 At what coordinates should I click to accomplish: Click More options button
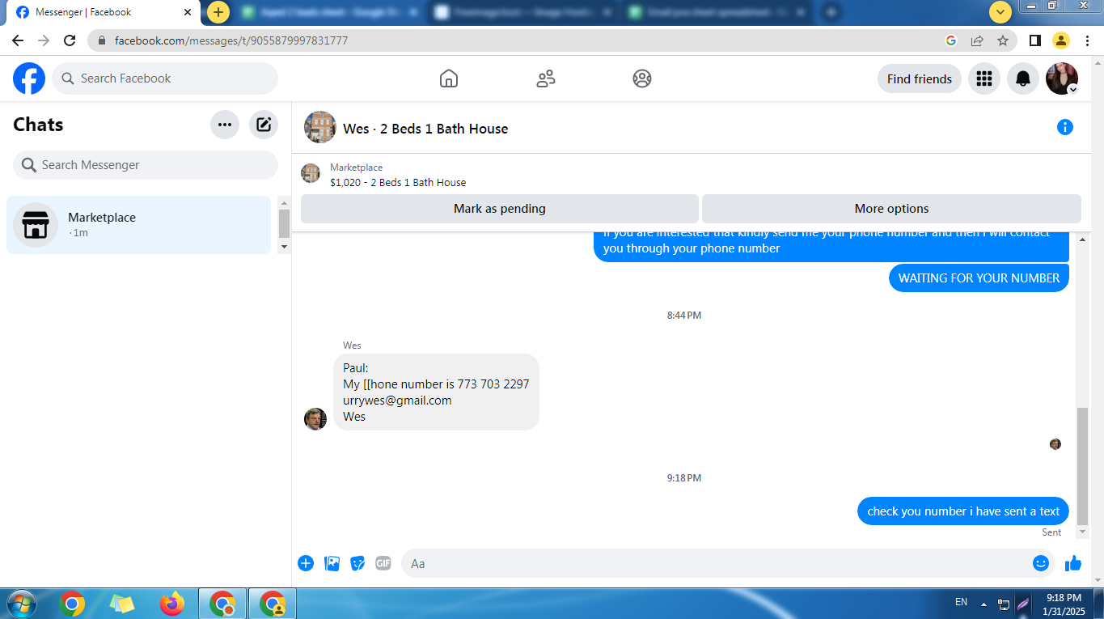tap(891, 209)
